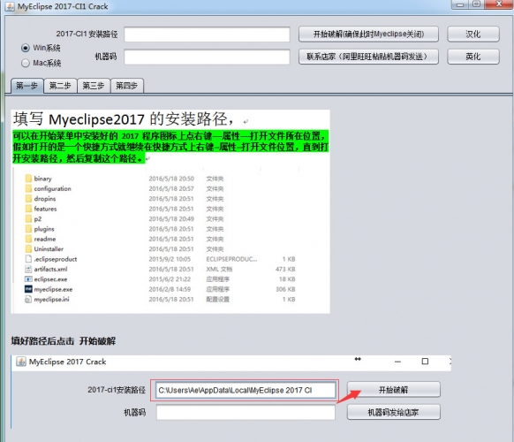Image resolution: width=514 pixels, height=442 pixels.
Task: Click the 填好路径后点击 开始破解 text
Action: point(64,341)
